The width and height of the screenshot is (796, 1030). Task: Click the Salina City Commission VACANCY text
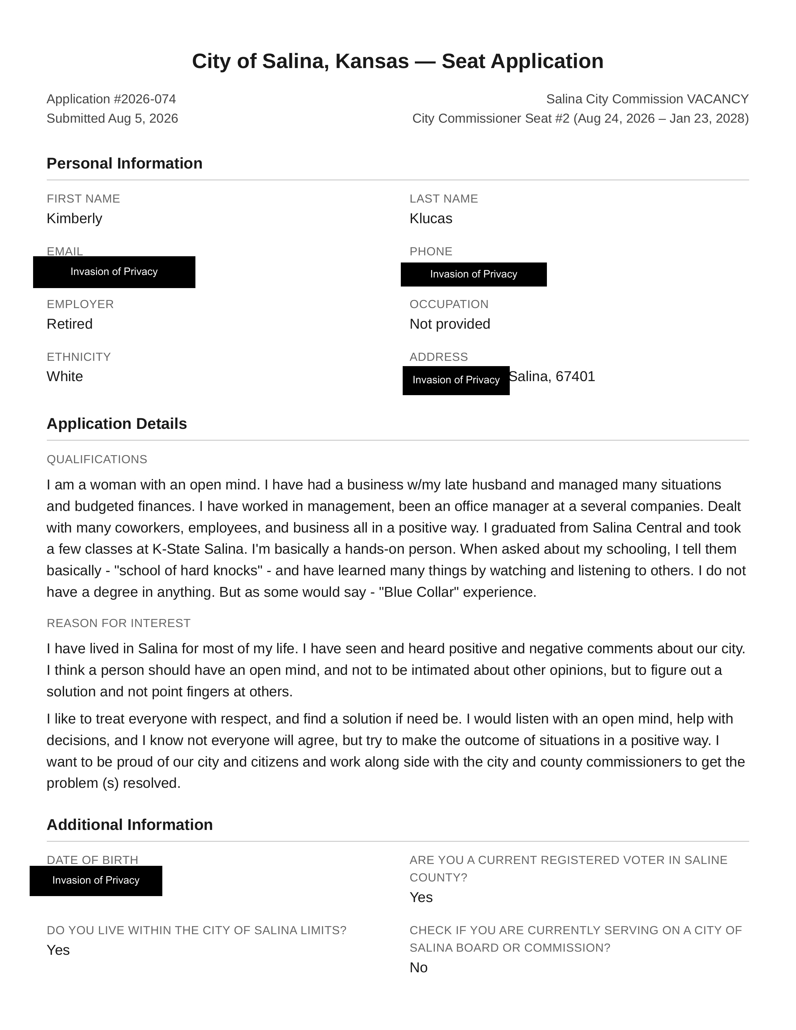point(647,99)
